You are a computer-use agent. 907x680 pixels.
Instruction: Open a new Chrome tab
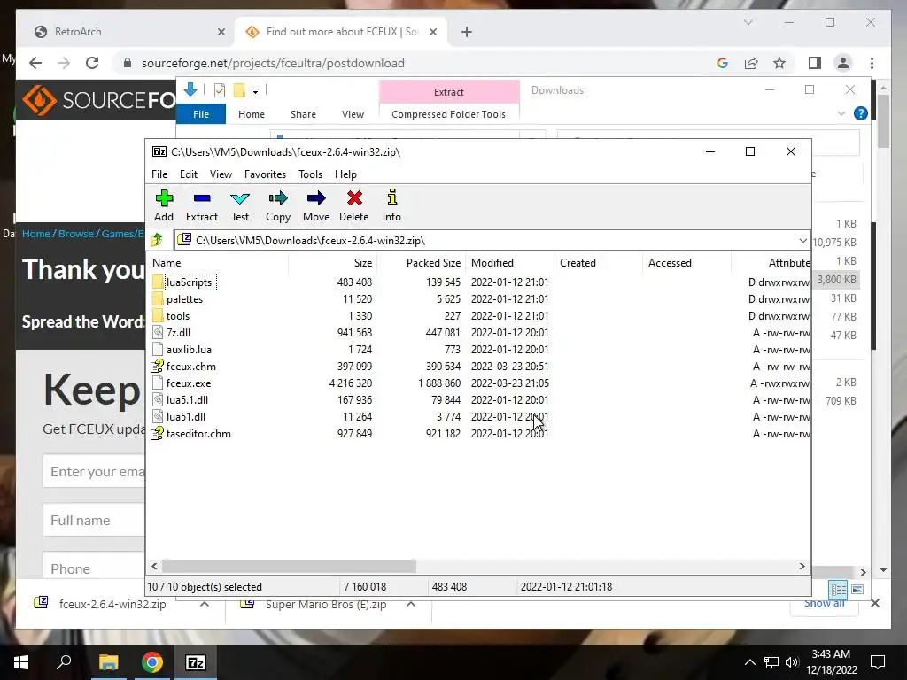coord(467,33)
